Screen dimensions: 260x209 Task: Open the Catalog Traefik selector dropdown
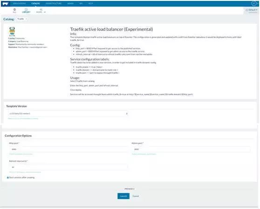(22, 19)
